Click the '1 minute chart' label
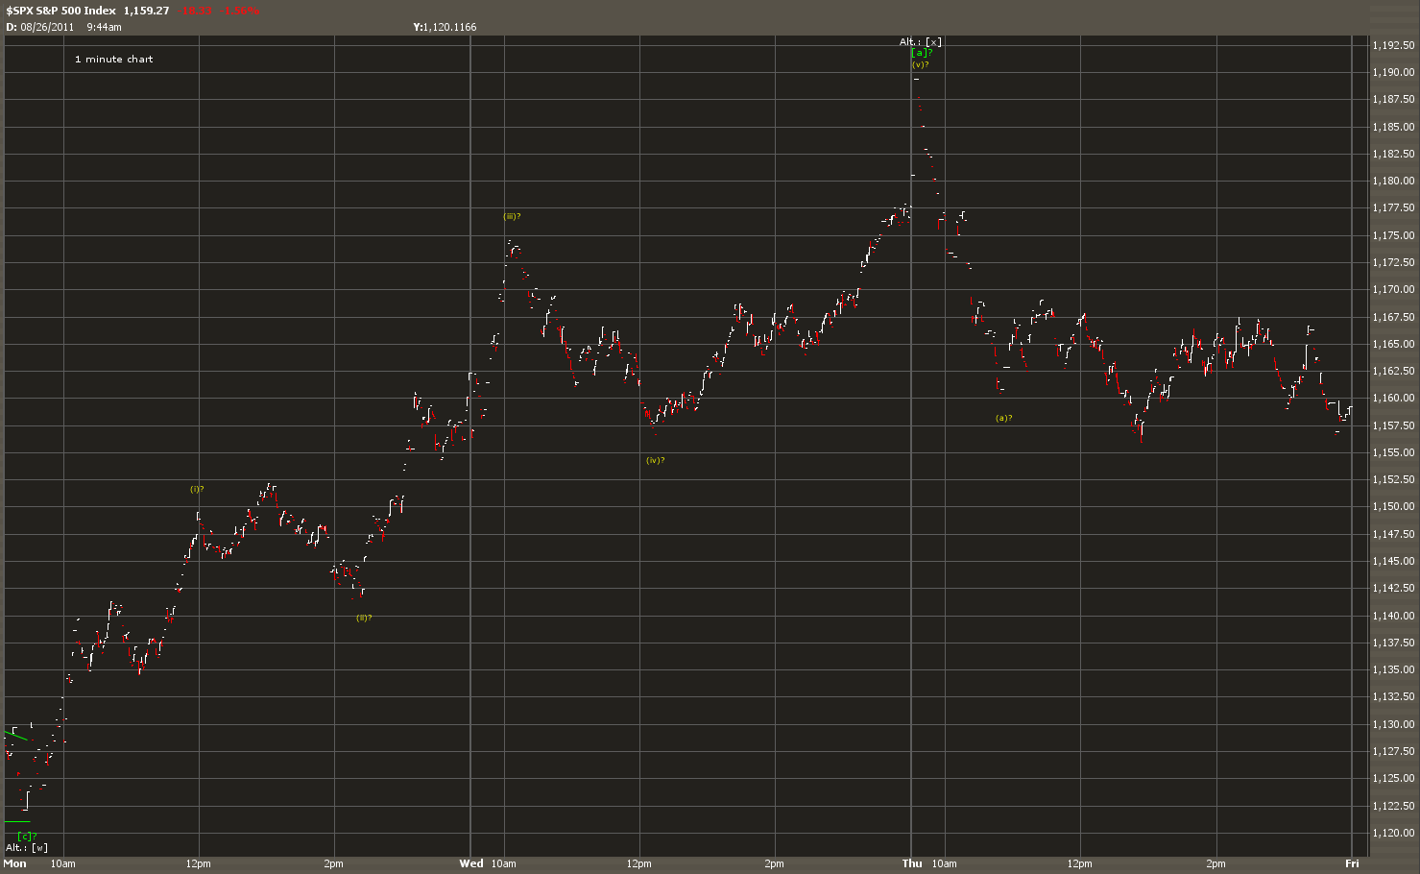Image resolution: width=1420 pixels, height=874 pixels. 114,60
